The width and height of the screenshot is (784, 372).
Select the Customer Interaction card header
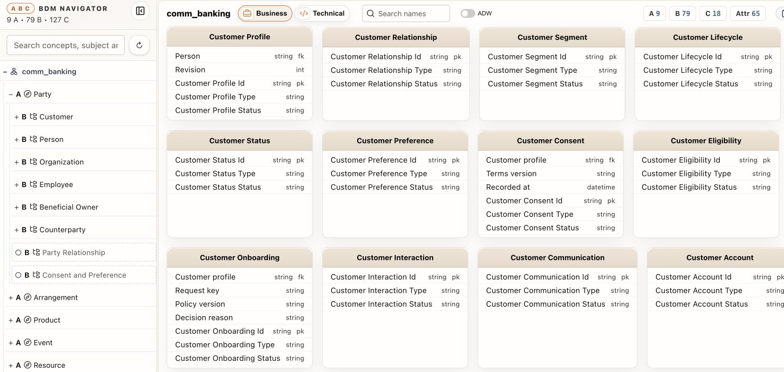395,258
